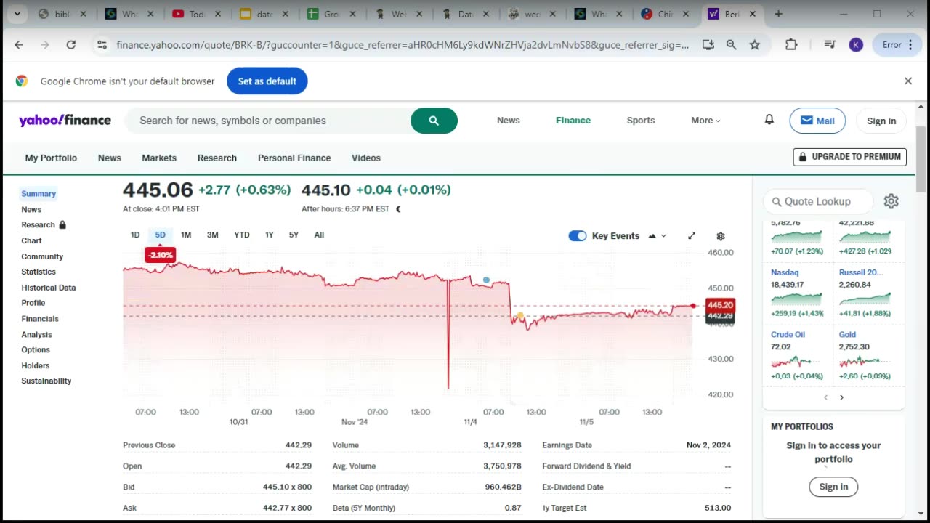Viewport: 930px width, 523px height.
Task: Open the Finance header link
Action: click(x=573, y=121)
